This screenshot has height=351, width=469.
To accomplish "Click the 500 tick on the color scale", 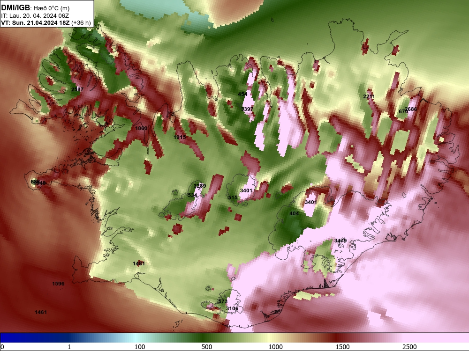I will pos(207,347).
